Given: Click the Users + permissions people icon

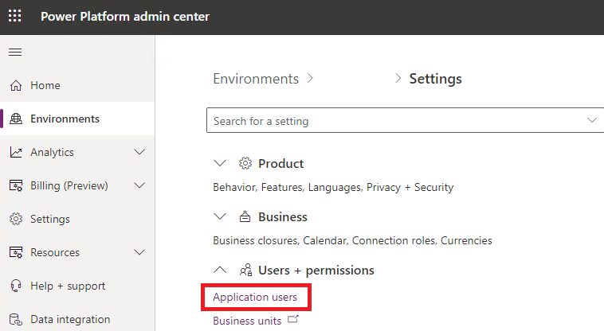Looking at the screenshot, I should [x=245, y=271].
